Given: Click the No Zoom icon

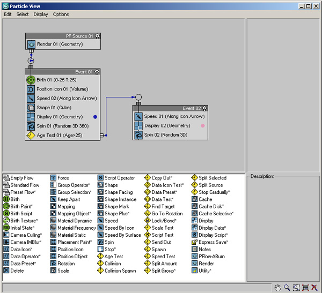Looking at the screenshot, I should (x=314, y=288).
